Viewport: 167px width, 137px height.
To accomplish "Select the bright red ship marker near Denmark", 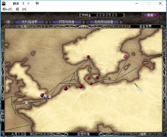I will click(89, 78).
